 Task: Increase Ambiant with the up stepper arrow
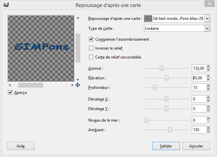[x=208, y=128]
